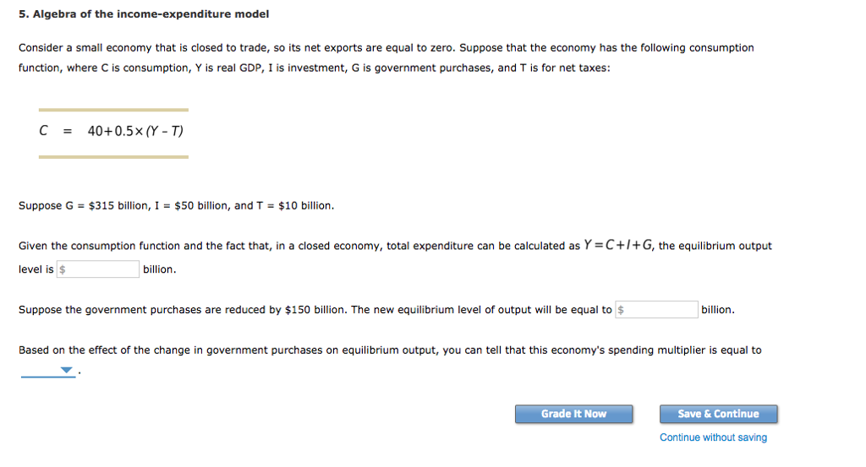Screen dimensions: 866x467
Task: Click the word billion after the first input box
Action: click(160, 269)
